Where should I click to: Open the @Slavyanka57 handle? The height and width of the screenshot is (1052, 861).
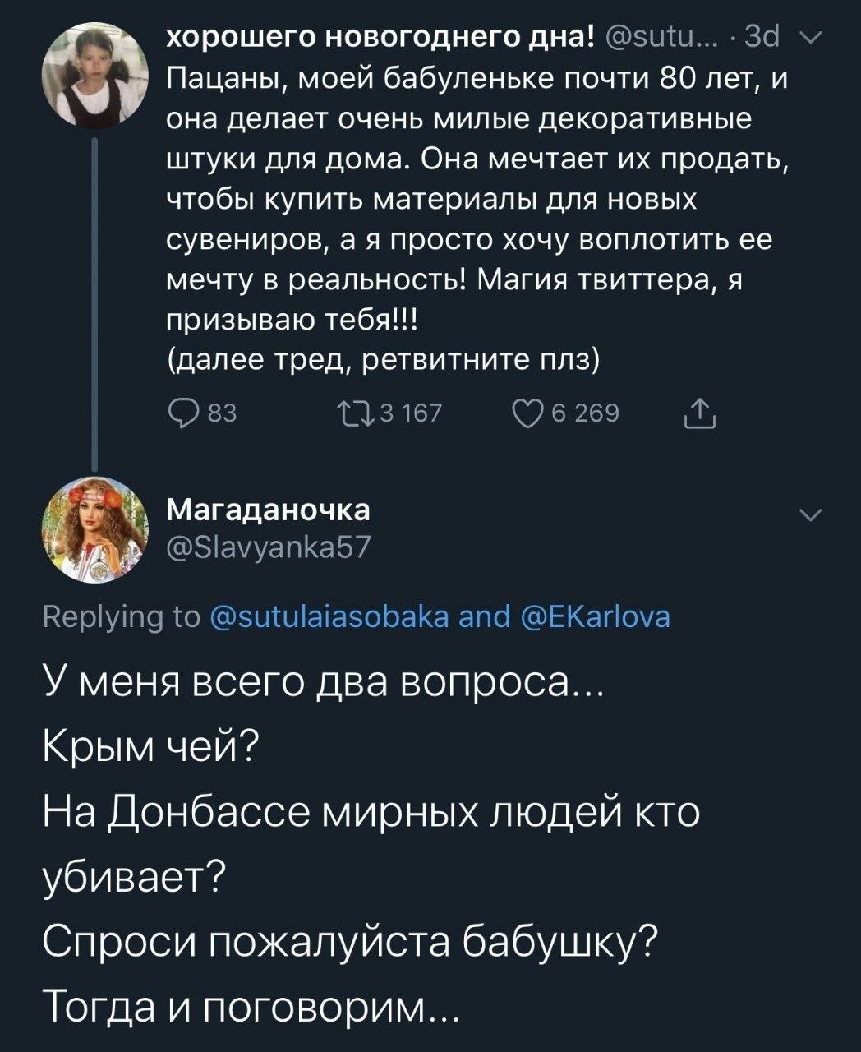[x=269, y=546]
